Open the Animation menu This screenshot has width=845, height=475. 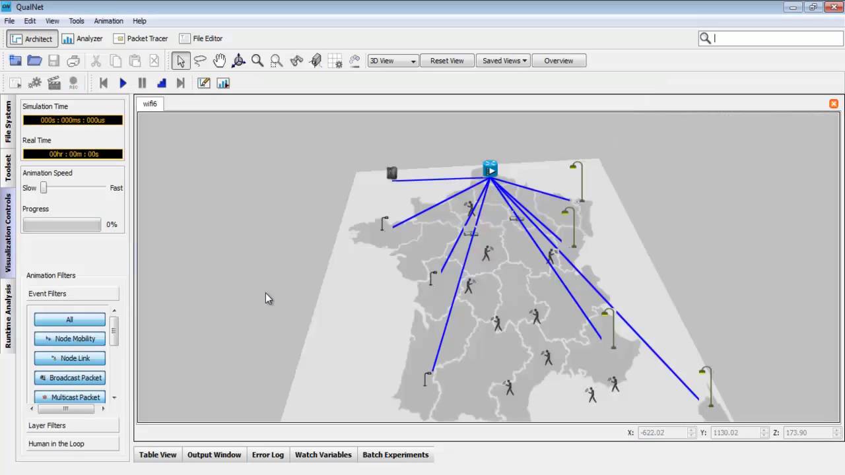108,21
